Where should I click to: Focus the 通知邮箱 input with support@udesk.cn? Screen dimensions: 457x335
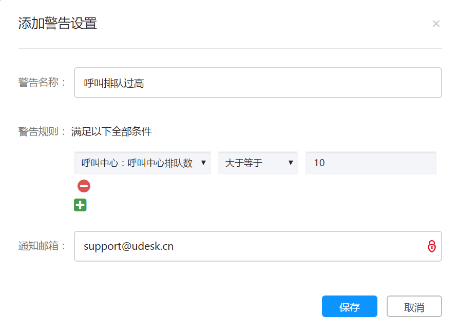(258, 246)
